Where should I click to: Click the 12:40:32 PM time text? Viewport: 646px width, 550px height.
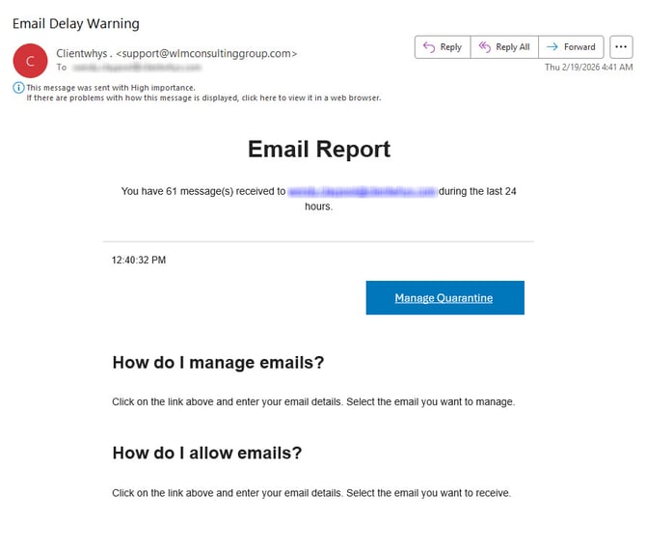pyautogui.click(x=139, y=261)
